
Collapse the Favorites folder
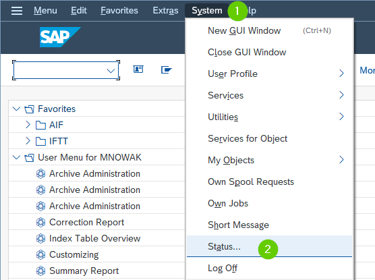16,109
